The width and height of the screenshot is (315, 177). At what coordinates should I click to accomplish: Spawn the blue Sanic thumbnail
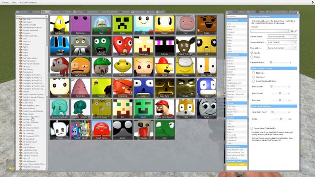144,88
